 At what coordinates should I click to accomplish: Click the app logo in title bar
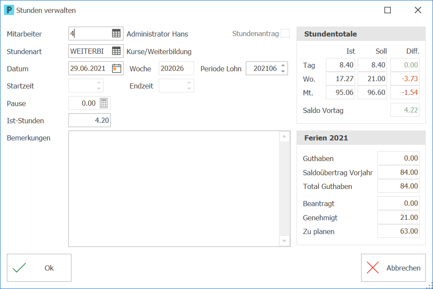(9, 10)
